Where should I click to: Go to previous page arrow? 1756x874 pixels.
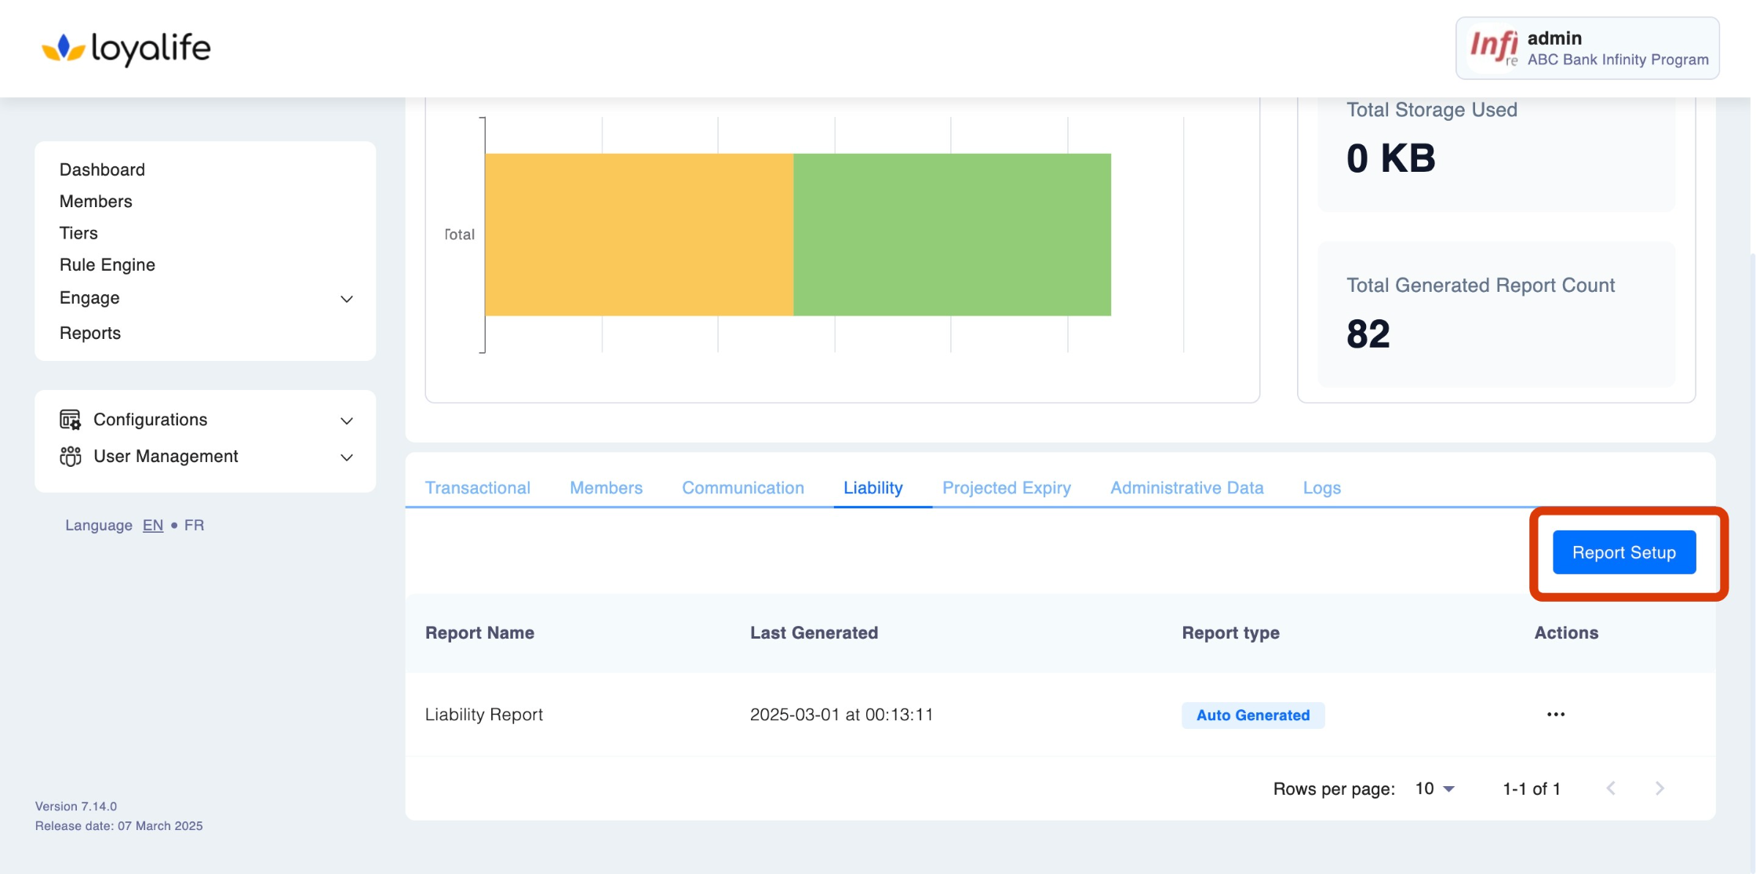click(x=1610, y=788)
